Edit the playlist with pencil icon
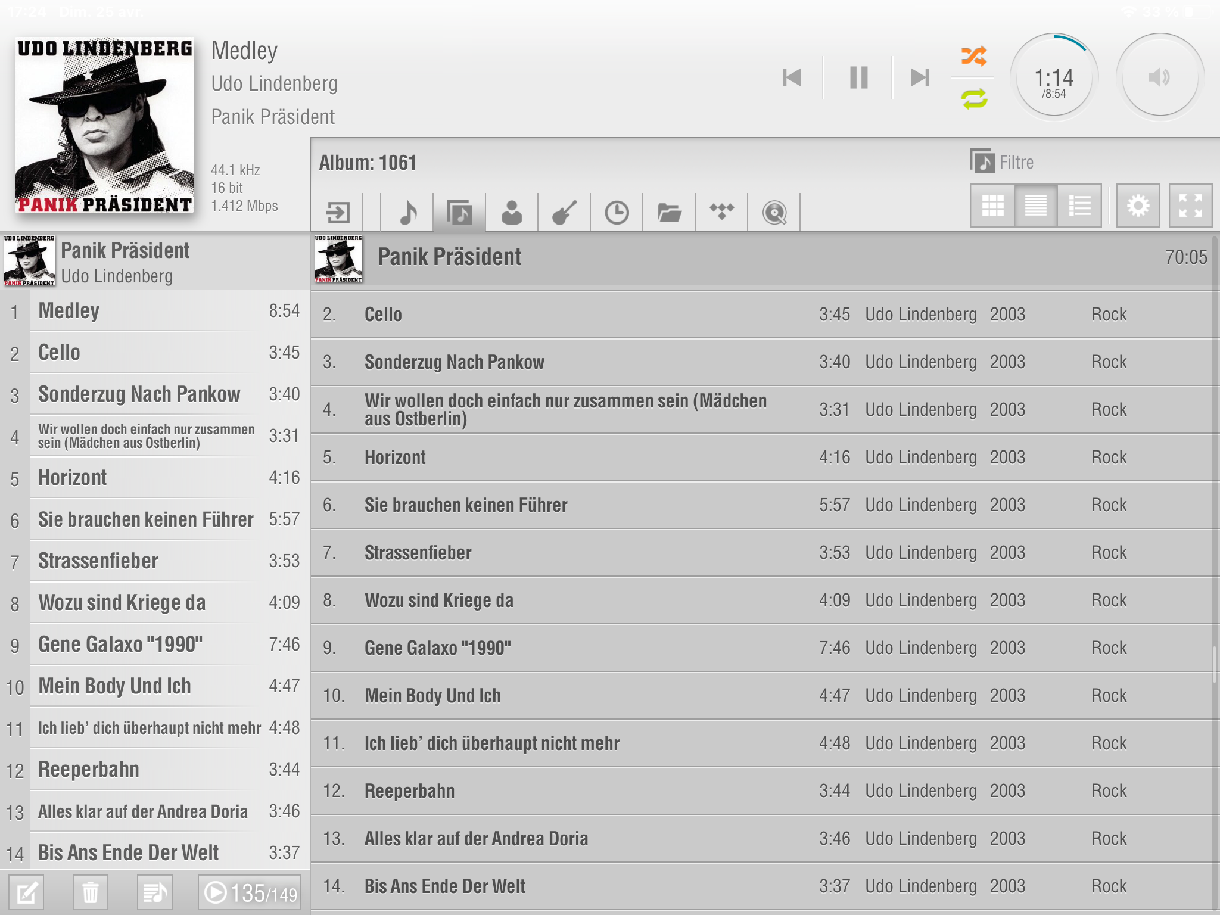The image size is (1220, 915). point(27,892)
